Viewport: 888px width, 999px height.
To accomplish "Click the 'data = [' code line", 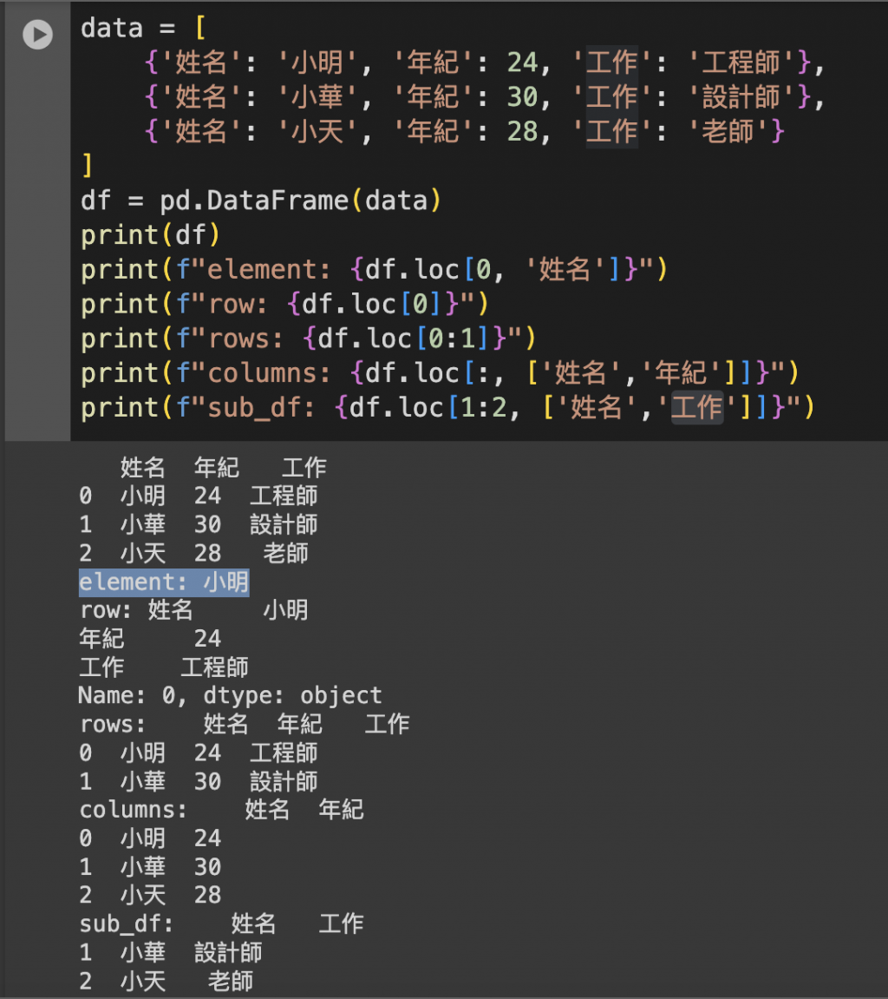I will tap(143, 29).
